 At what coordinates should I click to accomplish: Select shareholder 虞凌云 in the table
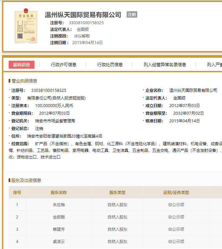pyautogui.click(x=59, y=241)
